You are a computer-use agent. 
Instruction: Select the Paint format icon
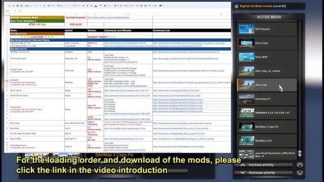tap(21, 6)
